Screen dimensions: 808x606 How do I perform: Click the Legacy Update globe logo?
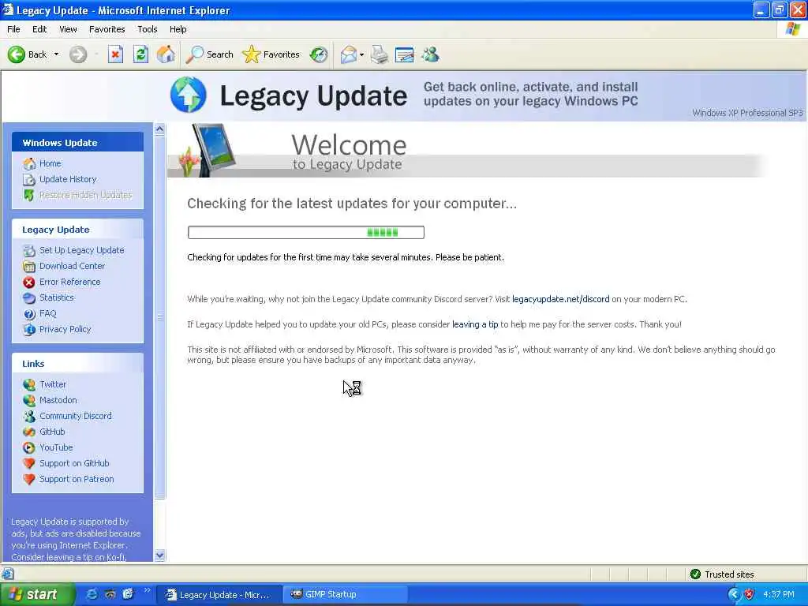188,95
